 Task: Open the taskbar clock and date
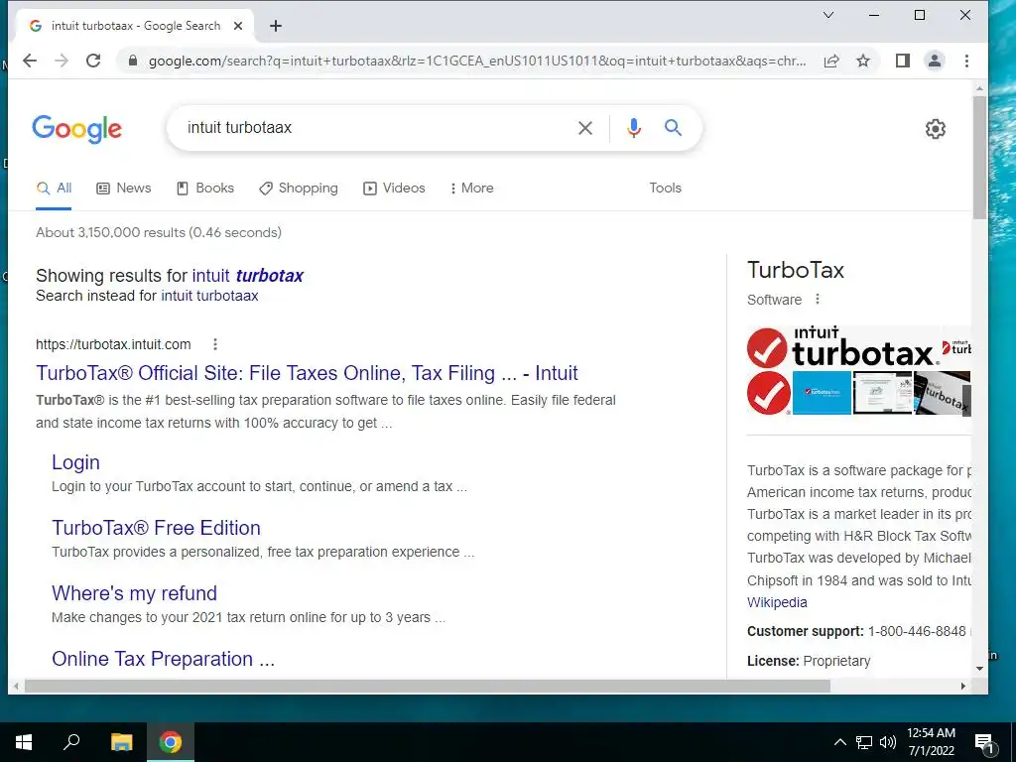click(931, 742)
